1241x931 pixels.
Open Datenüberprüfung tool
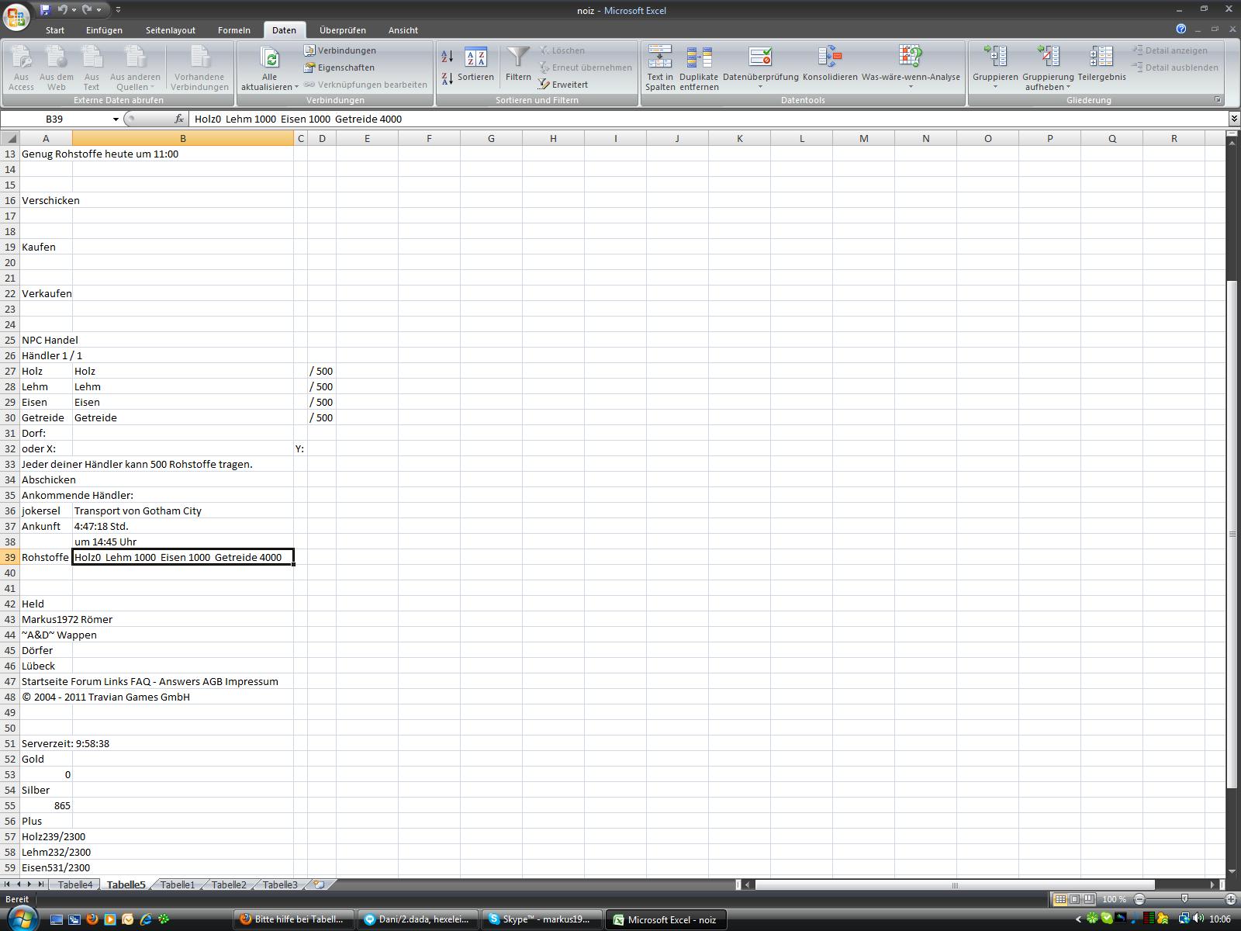760,67
